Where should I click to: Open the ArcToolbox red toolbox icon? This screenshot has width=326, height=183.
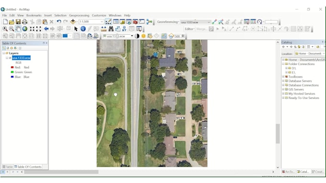point(135,22)
